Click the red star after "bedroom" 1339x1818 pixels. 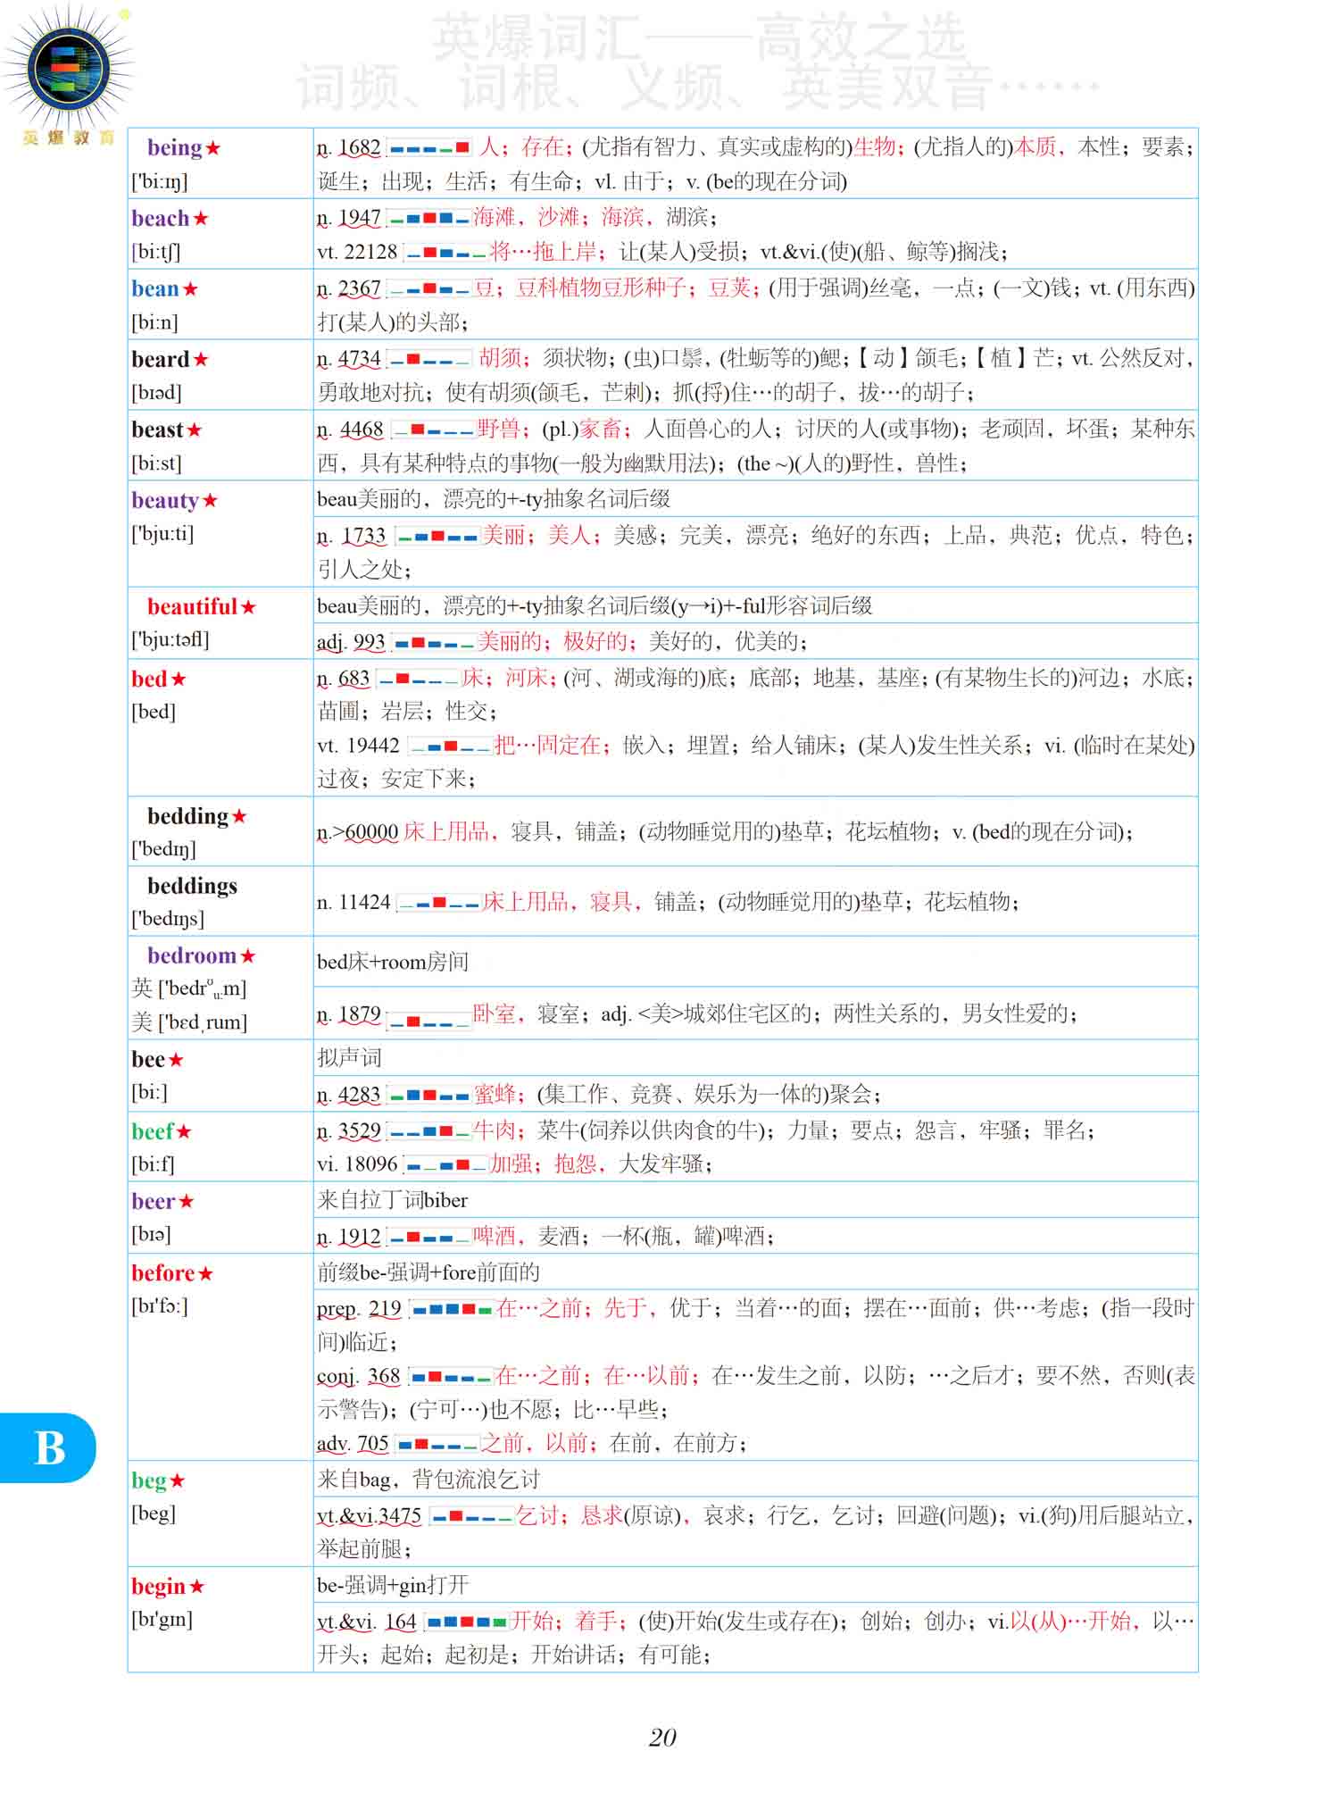248,956
